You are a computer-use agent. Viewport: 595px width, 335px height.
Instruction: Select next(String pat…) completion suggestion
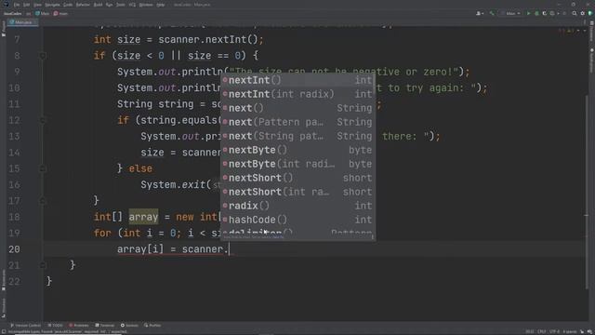pos(297,136)
